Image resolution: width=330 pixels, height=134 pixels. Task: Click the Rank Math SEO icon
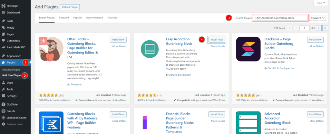[x=3, y=47]
